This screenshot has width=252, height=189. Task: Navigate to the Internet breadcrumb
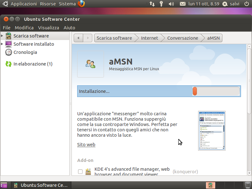coord(149,38)
